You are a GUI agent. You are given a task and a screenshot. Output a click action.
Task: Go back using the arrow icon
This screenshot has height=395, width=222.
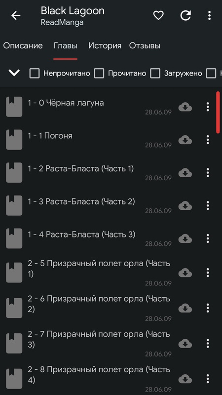point(16,16)
